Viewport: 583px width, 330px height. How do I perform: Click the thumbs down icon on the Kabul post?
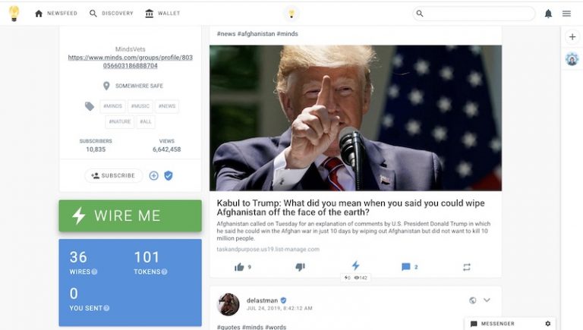point(300,267)
